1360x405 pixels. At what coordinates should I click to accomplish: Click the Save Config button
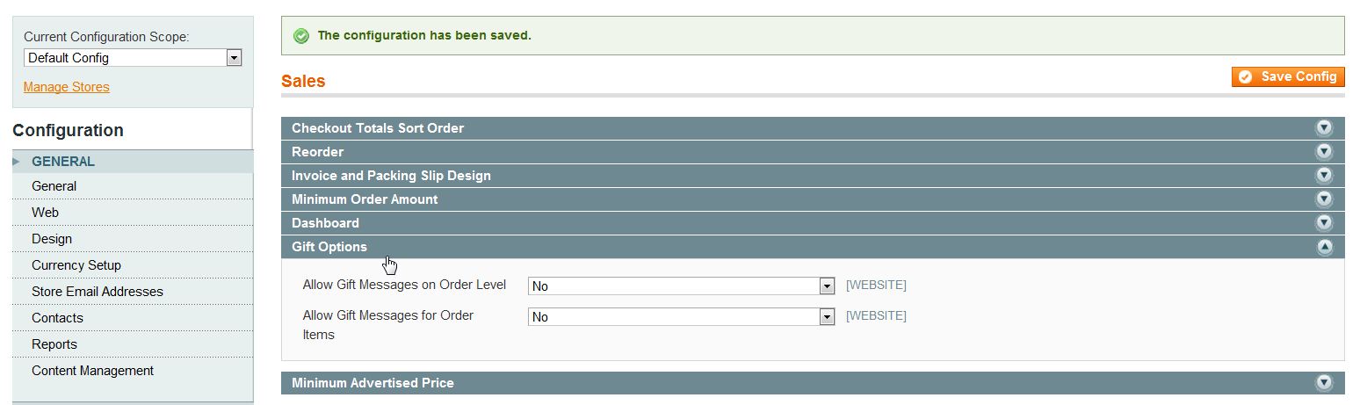pyautogui.click(x=1288, y=77)
